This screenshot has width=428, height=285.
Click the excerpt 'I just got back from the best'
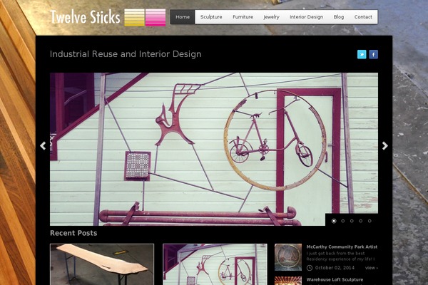[x=335, y=254]
